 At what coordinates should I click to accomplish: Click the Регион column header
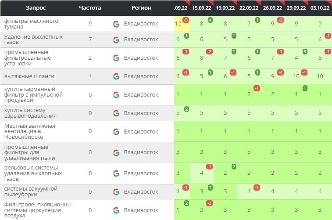tap(141, 8)
